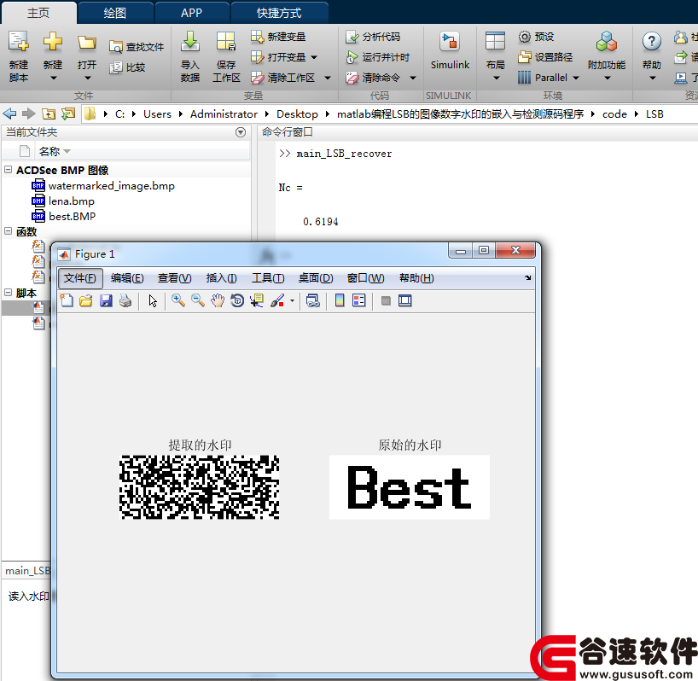Click the Show Plot Tools and Dock icon
The width and height of the screenshot is (698, 681).
point(405,301)
